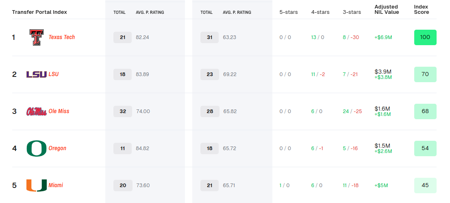Click LSU rating 83.89

(x=142, y=74)
